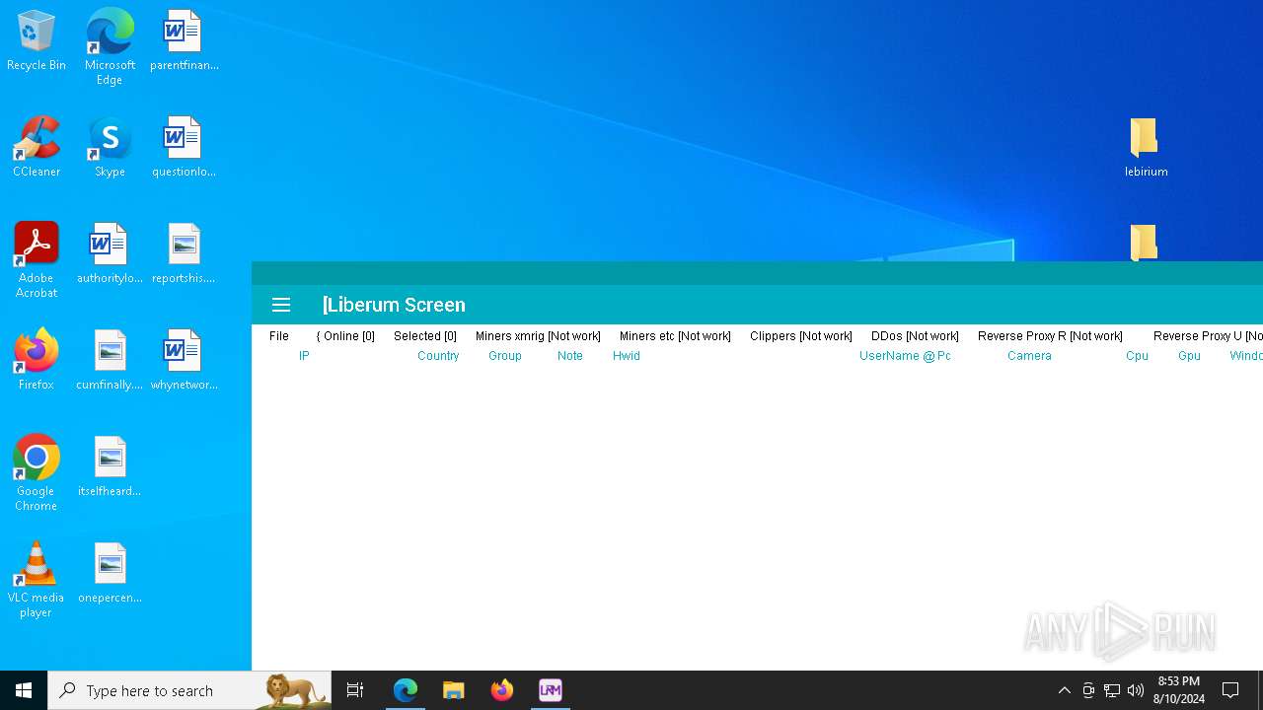Open the hamburger menu in Liberum Screen
This screenshot has width=1263, height=710.
[x=281, y=305]
